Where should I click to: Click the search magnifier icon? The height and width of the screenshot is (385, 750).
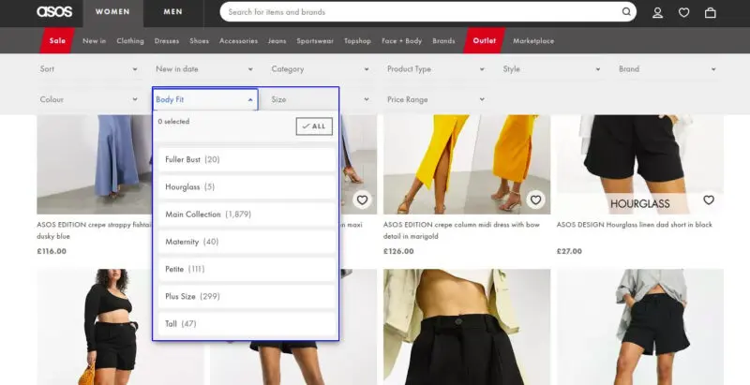(x=625, y=12)
